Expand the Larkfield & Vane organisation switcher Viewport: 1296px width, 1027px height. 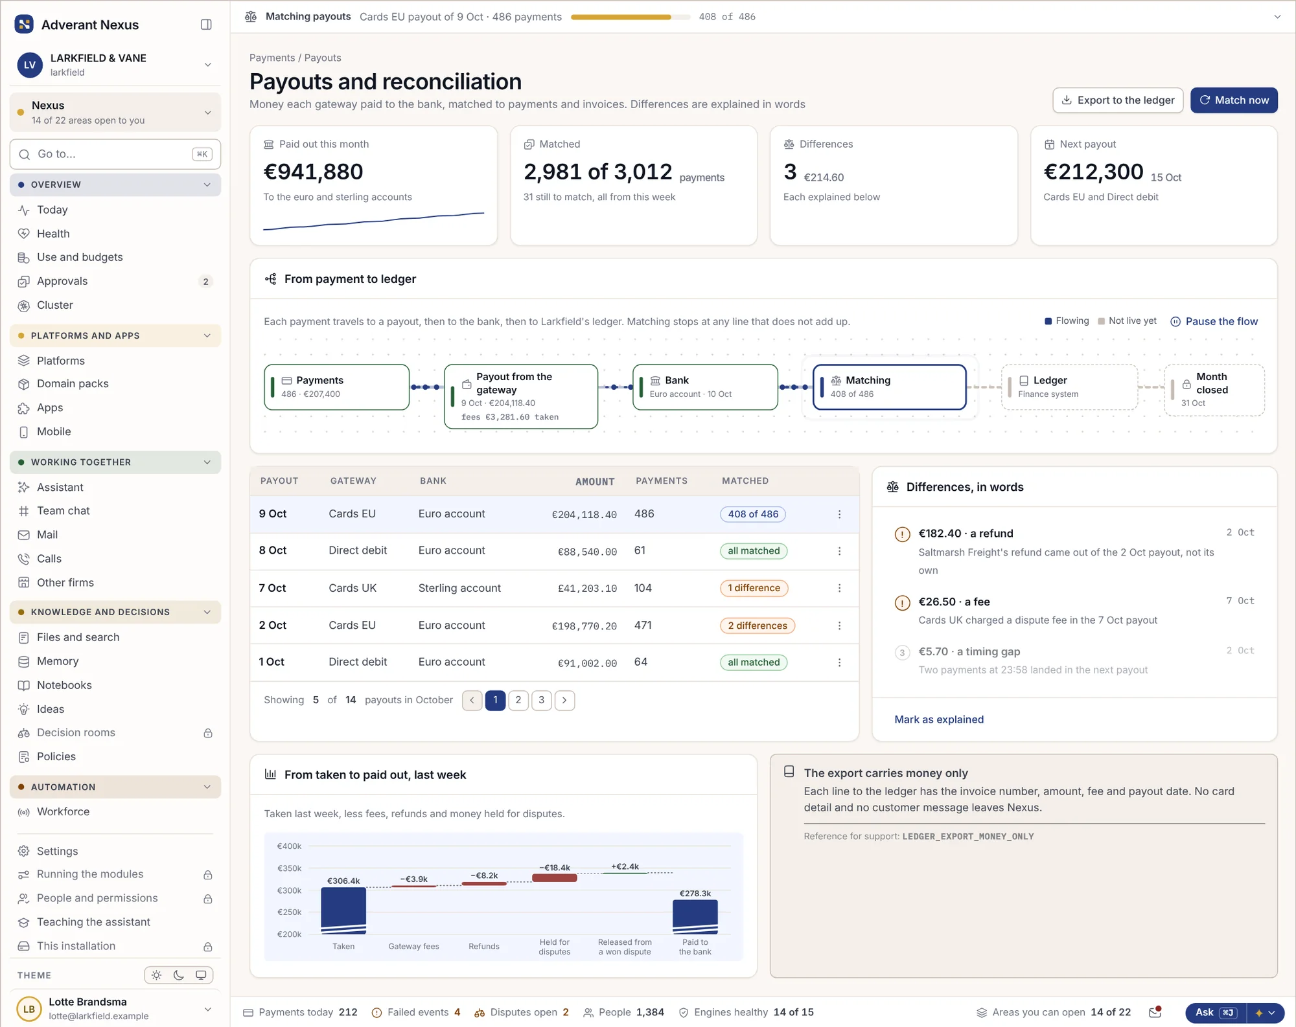click(x=207, y=65)
